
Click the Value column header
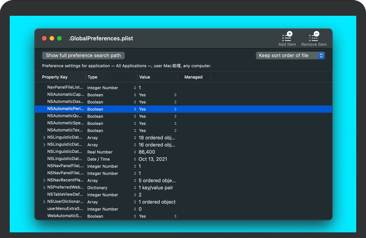click(145, 77)
